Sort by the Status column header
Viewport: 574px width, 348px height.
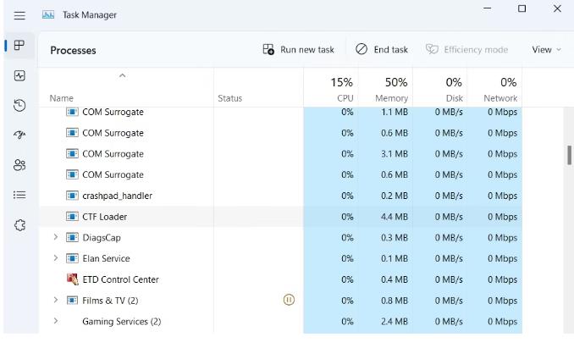tap(230, 98)
